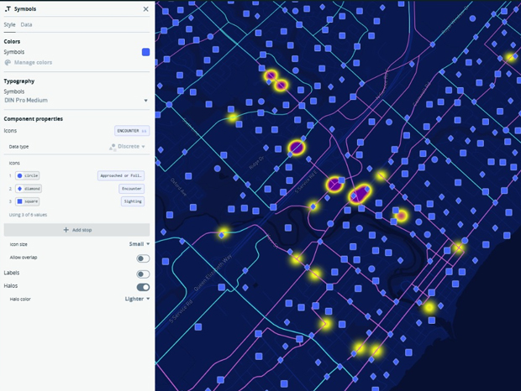The width and height of the screenshot is (521, 391).
Task: Click the Manage colors link
Action: tap(33, 62)
